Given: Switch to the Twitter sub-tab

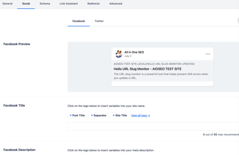Looking at the screenshot, I should (99, 21).
